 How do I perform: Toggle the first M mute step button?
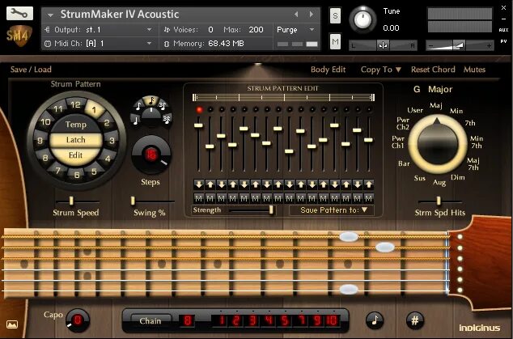click(x=198, y=198)
